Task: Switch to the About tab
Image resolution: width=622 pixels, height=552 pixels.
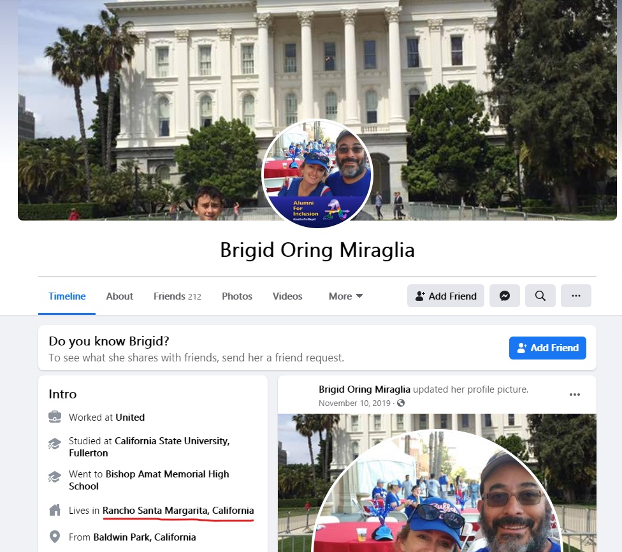Action: point(119,296)
